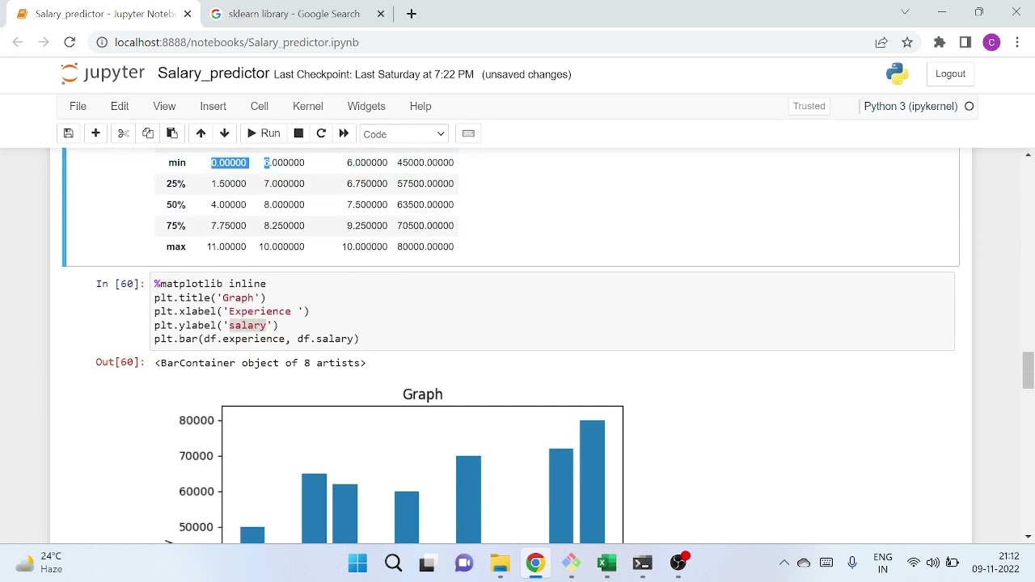
Task: Open the Insert menu
Action: (x=213, y=106)
